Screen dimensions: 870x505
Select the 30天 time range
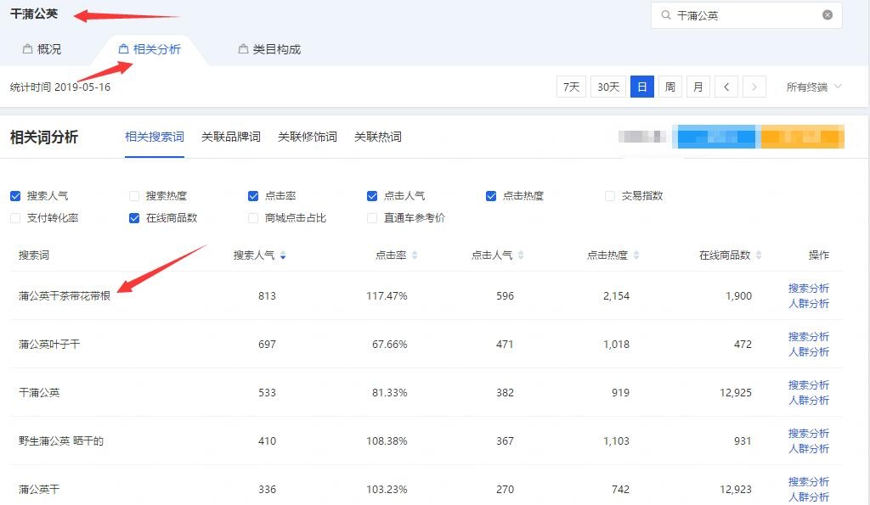pyautogui.click(x=608, y=87)
